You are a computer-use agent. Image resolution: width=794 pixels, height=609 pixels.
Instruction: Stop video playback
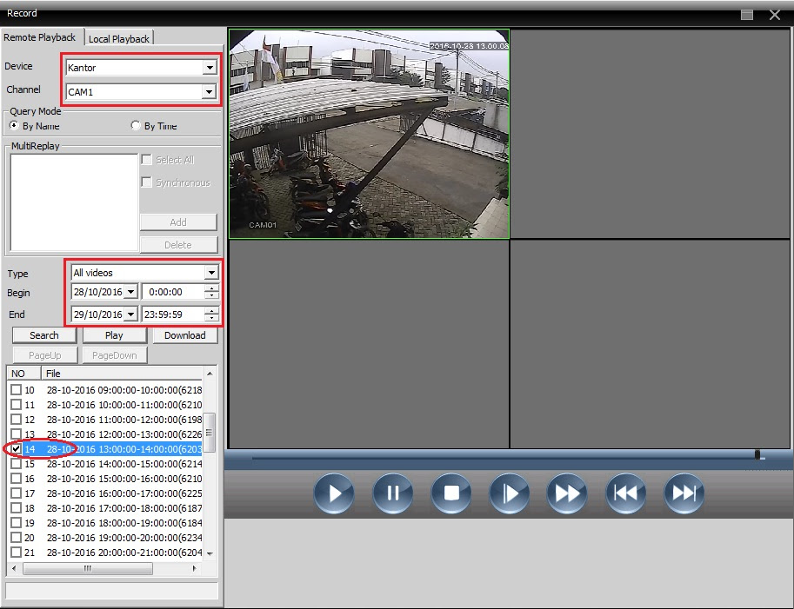(450, 493)
